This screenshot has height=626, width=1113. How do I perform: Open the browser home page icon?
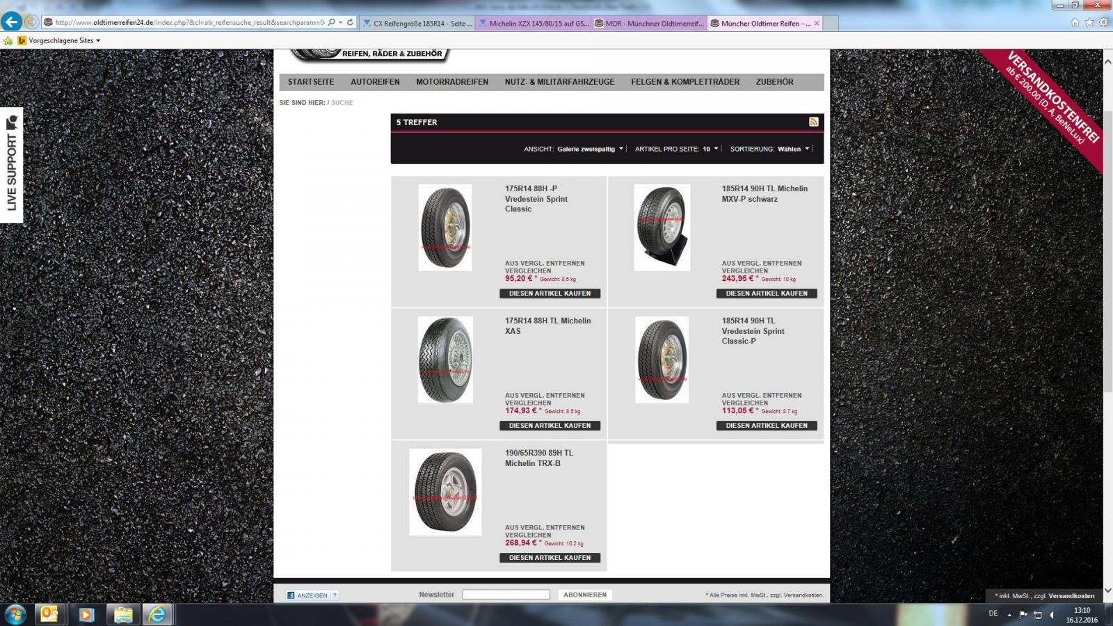1075,22
